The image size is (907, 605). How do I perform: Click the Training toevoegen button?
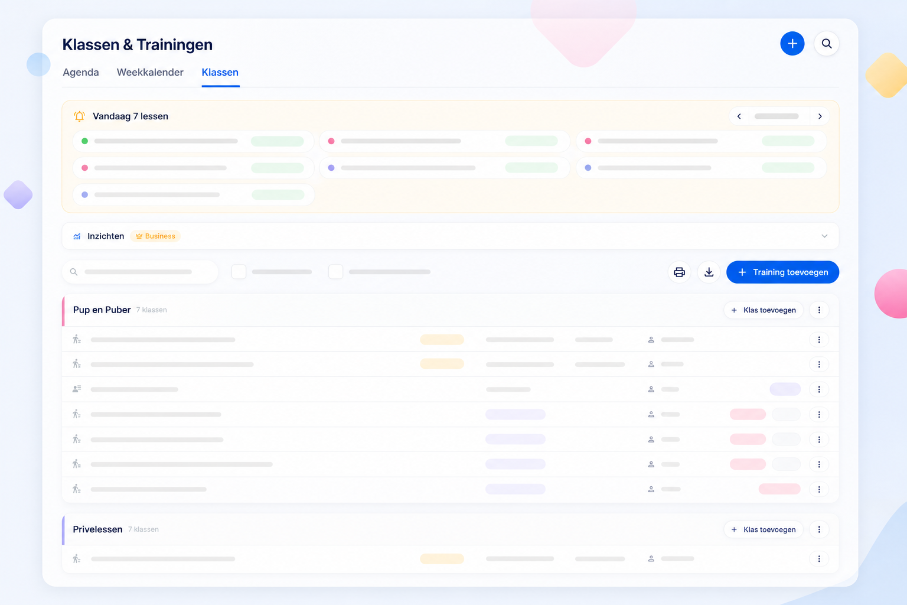pyautogui.click(x=782, y=272)
